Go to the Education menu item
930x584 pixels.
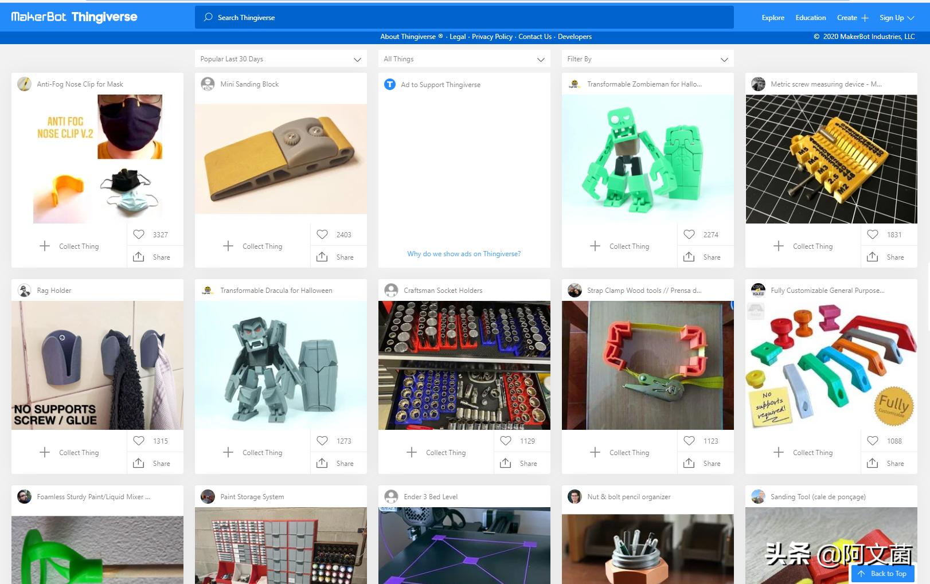pos(810,18)
